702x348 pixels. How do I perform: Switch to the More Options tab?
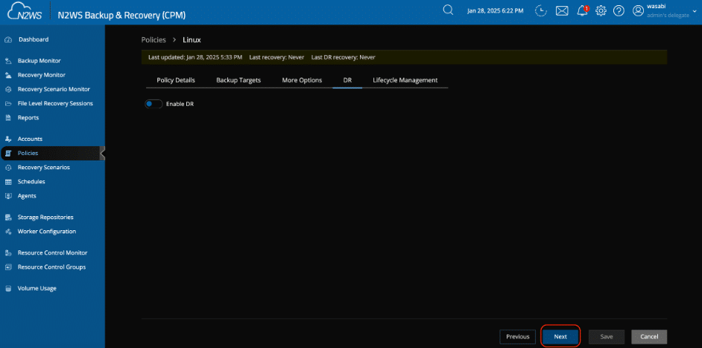coord(302,80)
